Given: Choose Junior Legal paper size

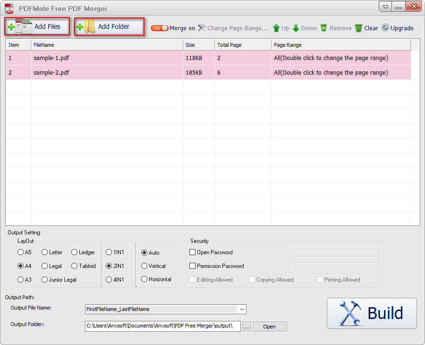Looking at the screenshot, I should click(45, 279).
